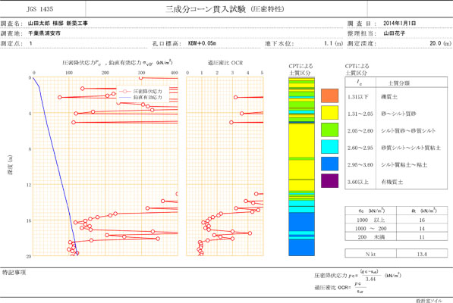Click the chart legend box in pc graph

pos(143,94)
